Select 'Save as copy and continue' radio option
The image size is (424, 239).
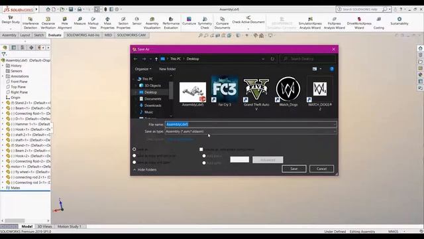click(134, 156)
